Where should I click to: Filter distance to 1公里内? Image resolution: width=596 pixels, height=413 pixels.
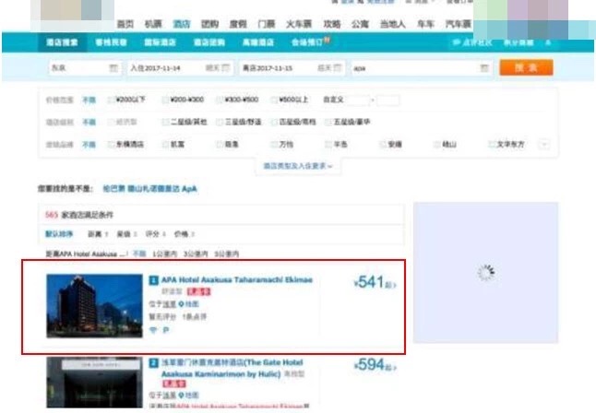pyautogui.click(x=164, y=254)
